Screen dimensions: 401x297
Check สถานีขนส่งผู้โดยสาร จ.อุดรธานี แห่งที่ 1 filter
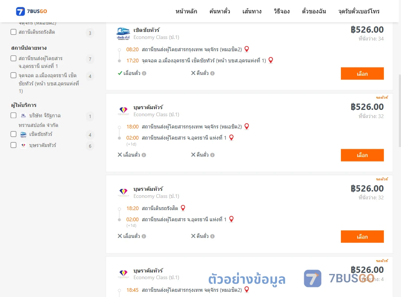tap(14, 58)
